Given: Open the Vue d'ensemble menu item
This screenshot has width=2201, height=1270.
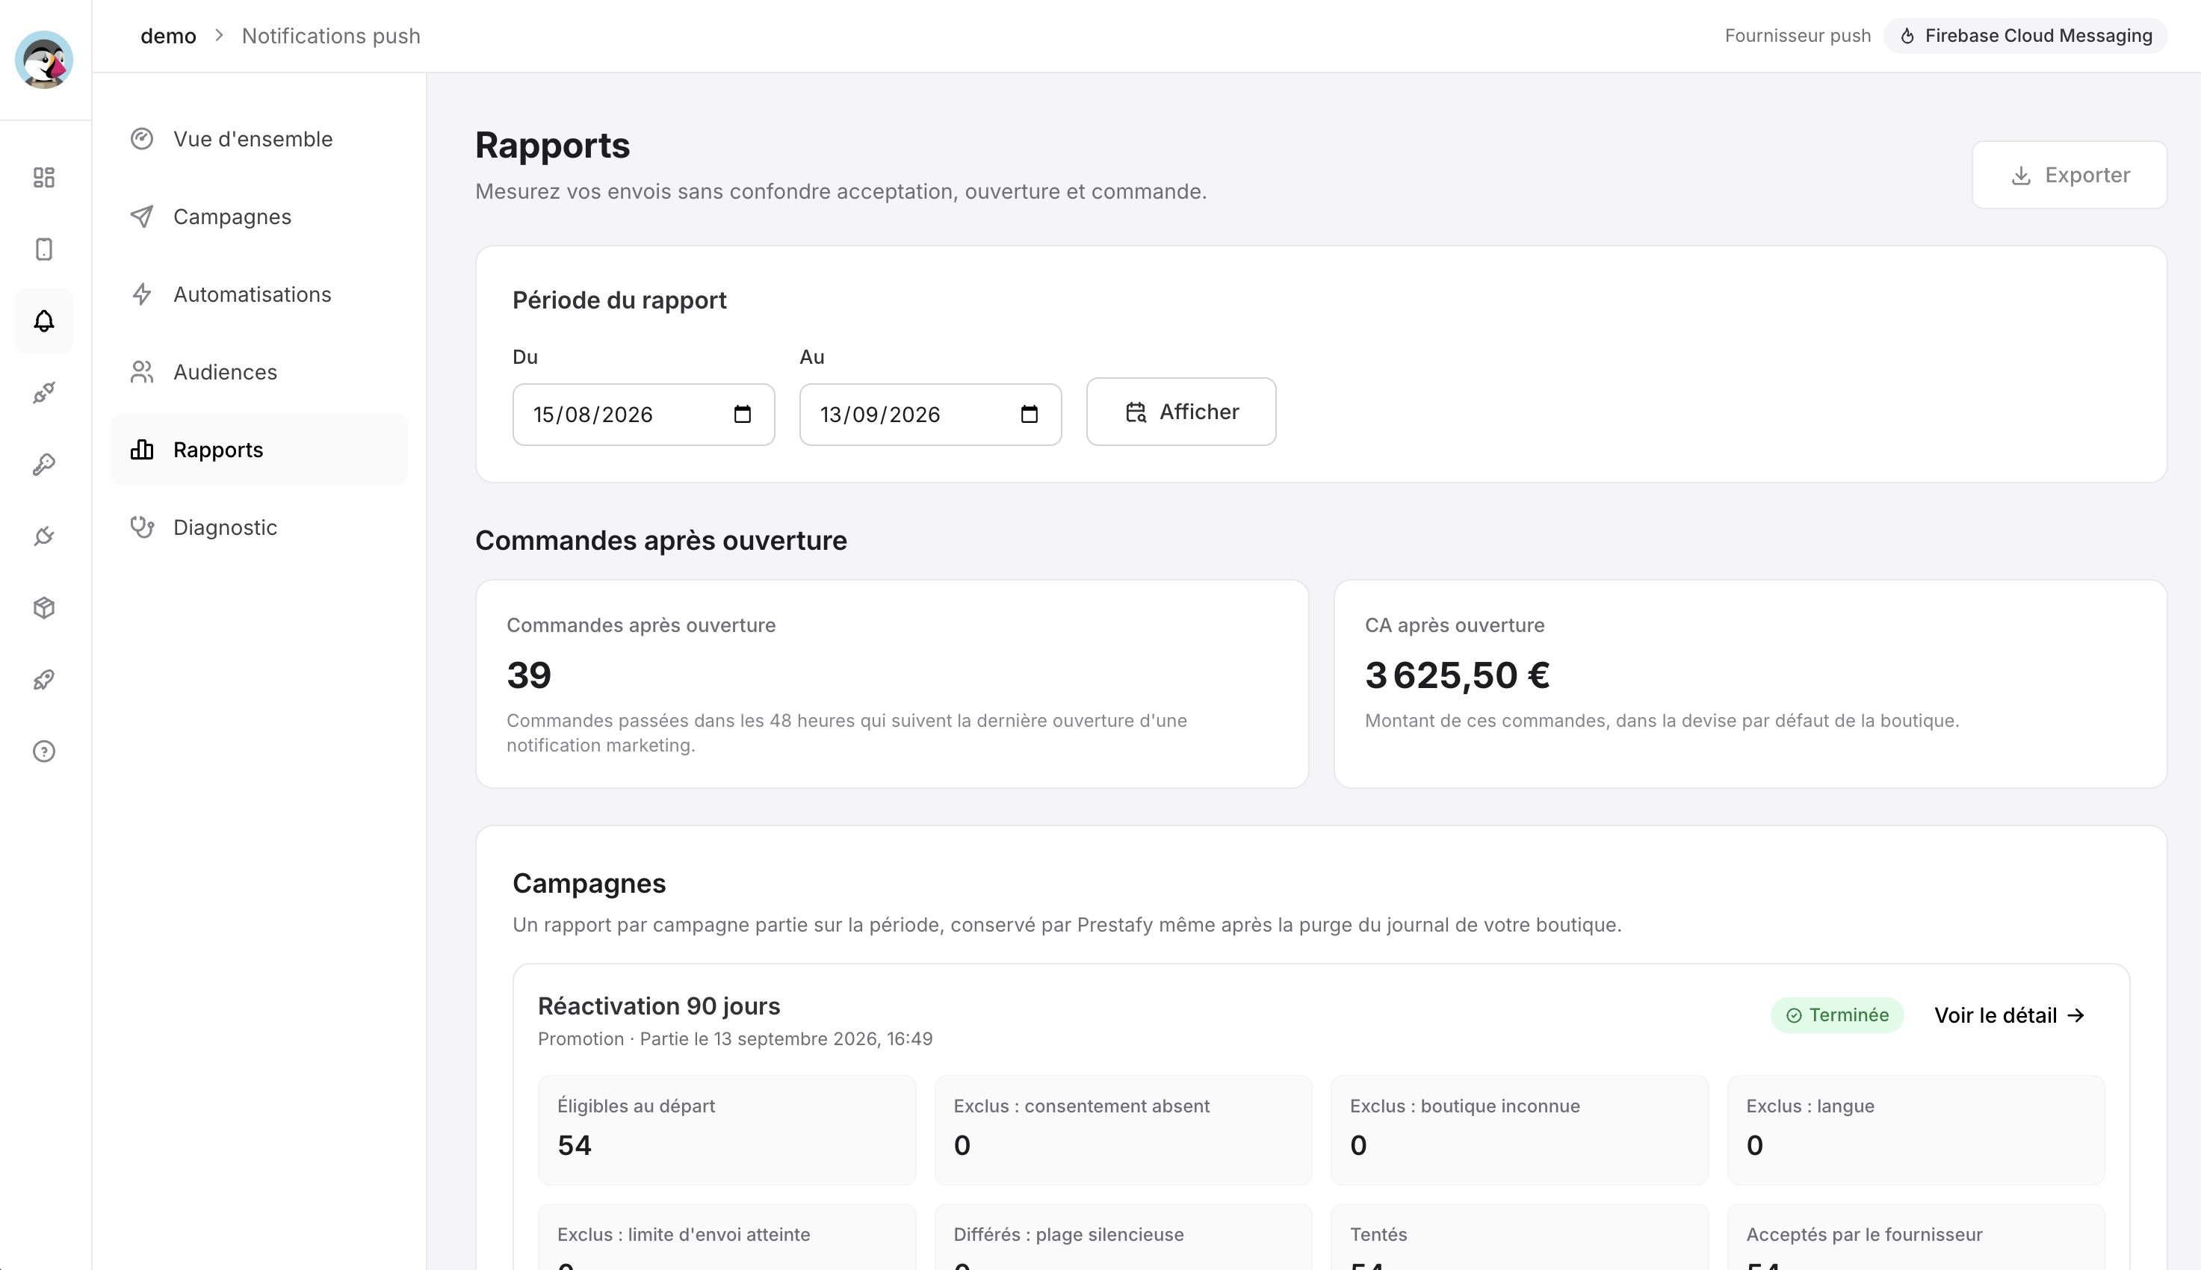Looking at the screenshot, I should coord(259,139).
